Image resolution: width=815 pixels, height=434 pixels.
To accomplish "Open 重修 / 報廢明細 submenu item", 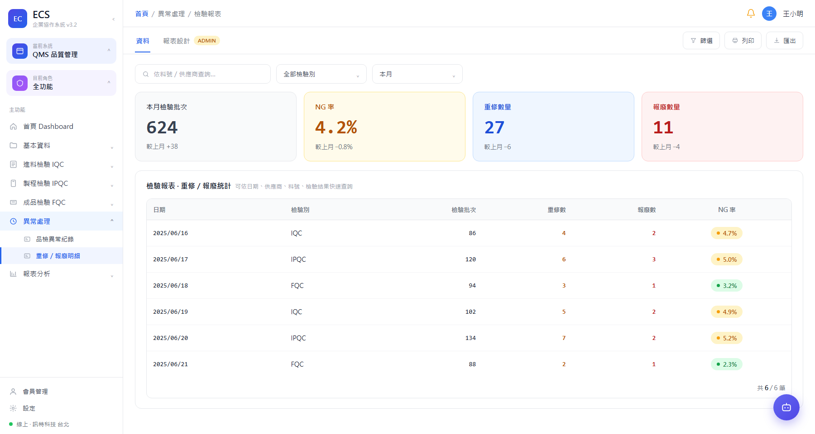I will pos(61,256).
